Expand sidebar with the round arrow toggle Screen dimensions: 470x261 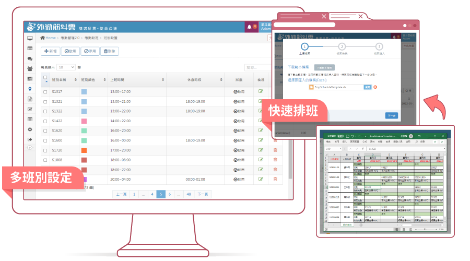30,147
